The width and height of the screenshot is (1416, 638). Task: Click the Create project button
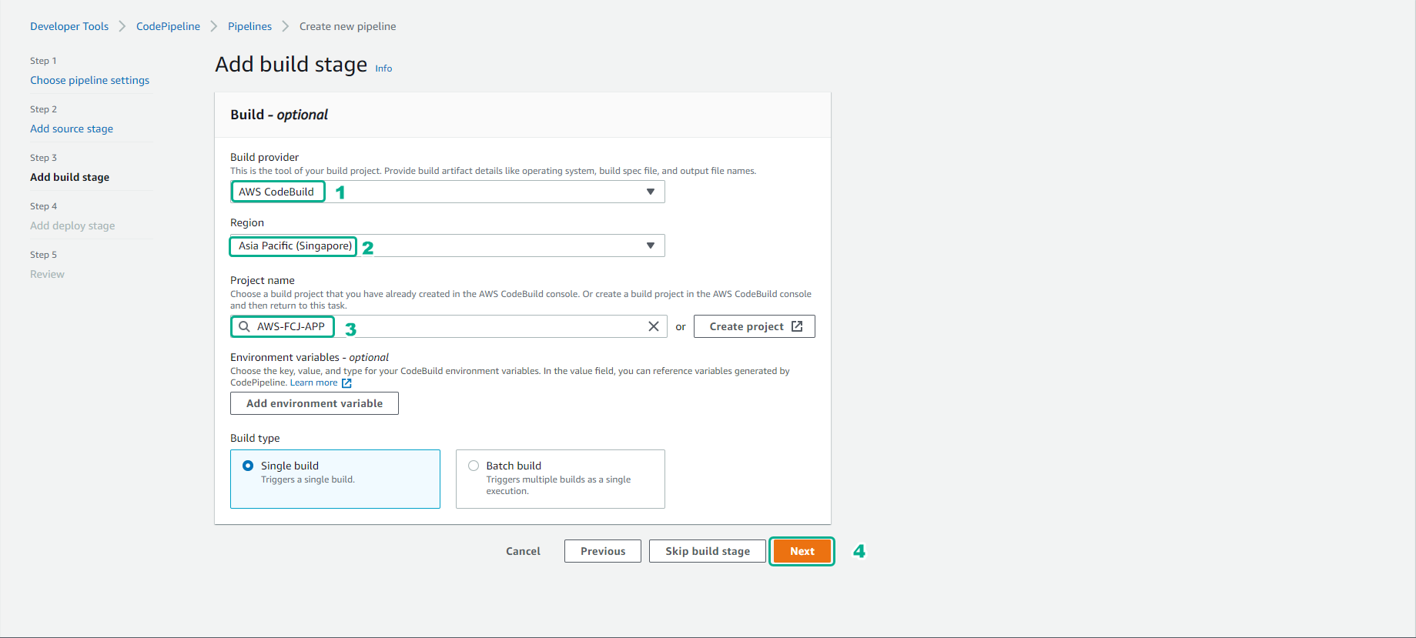(755, 326)
